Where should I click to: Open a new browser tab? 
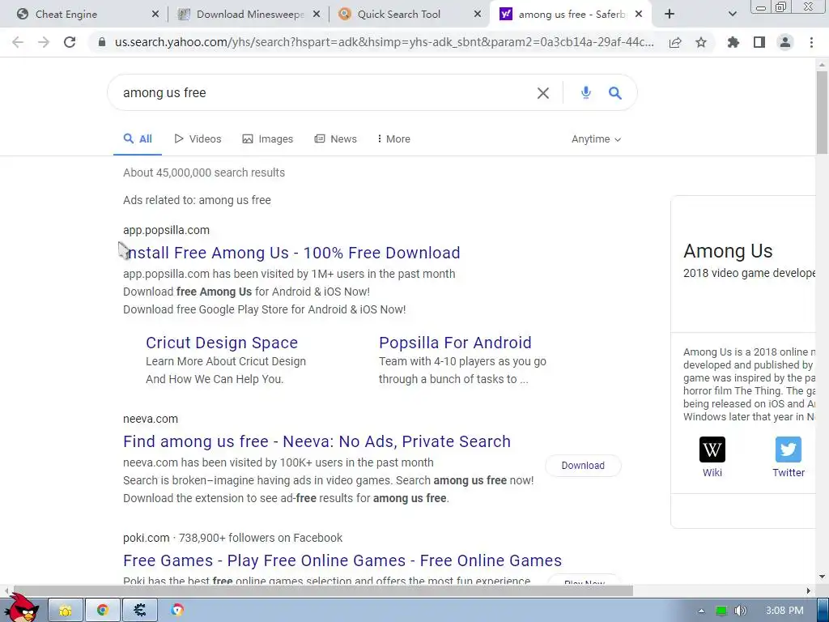(670, 15)
